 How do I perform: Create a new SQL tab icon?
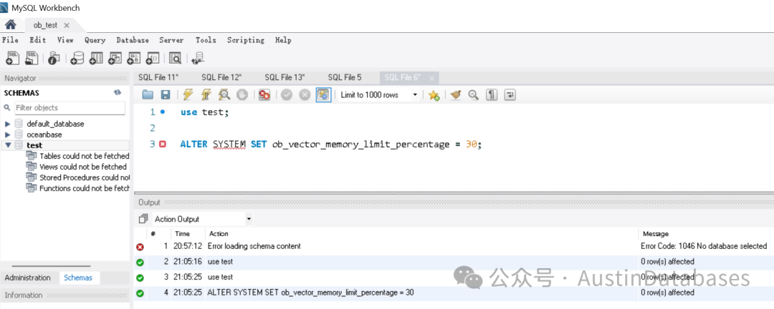click(x=12, y=59)
